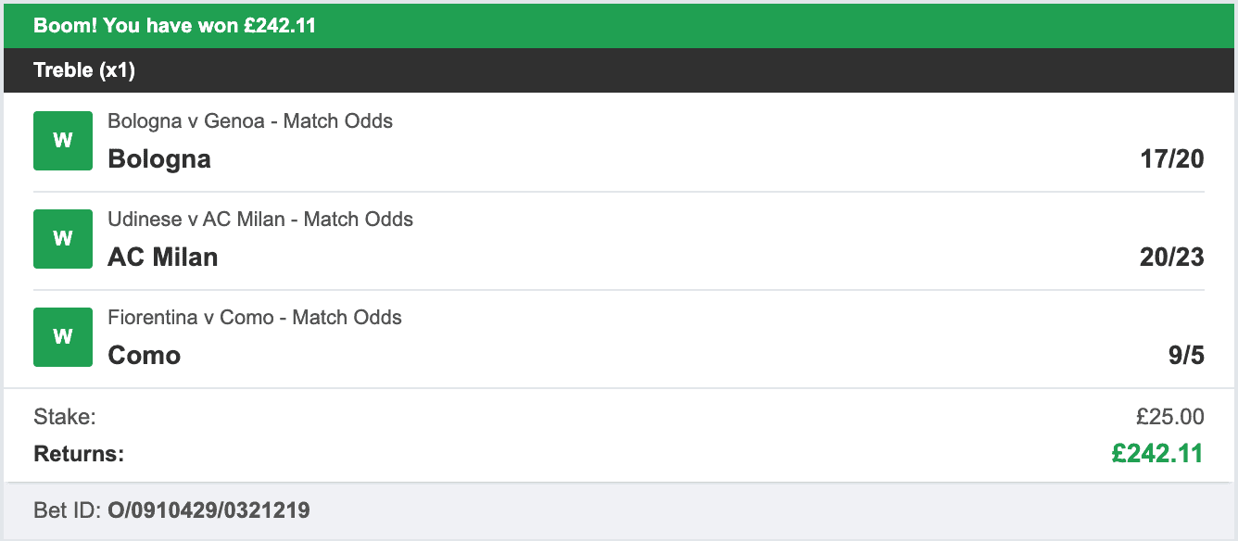1238x541 pixels.
Task: Open the Bologna v Genoa match odds link
Action: [x=250, y=121]
